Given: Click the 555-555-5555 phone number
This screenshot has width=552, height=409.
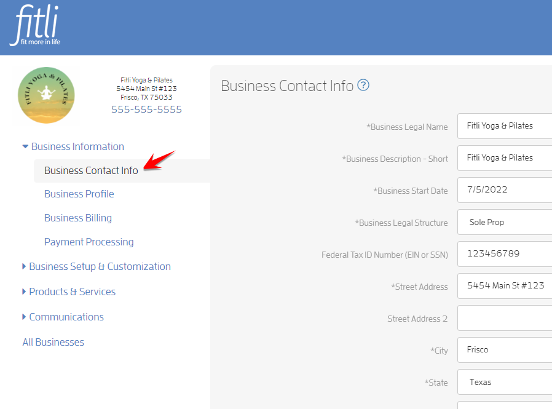Looking at the screenshot, I should 146,109.
